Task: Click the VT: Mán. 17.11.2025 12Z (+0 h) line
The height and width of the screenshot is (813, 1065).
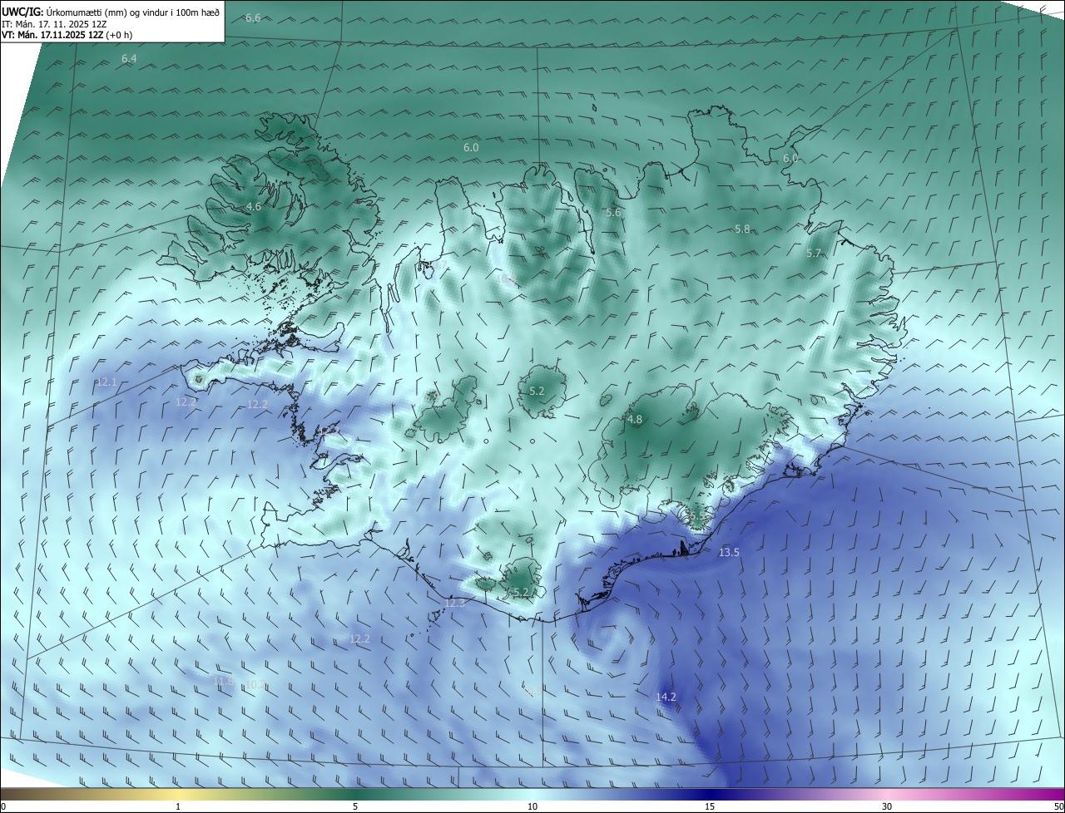Action: (x=67, y=35)
